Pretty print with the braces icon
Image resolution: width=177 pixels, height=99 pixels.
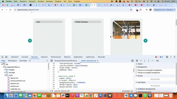[52, 91]
